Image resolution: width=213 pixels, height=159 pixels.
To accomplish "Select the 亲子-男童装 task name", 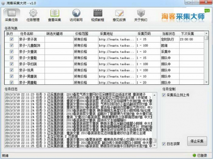I will point(28,76).
